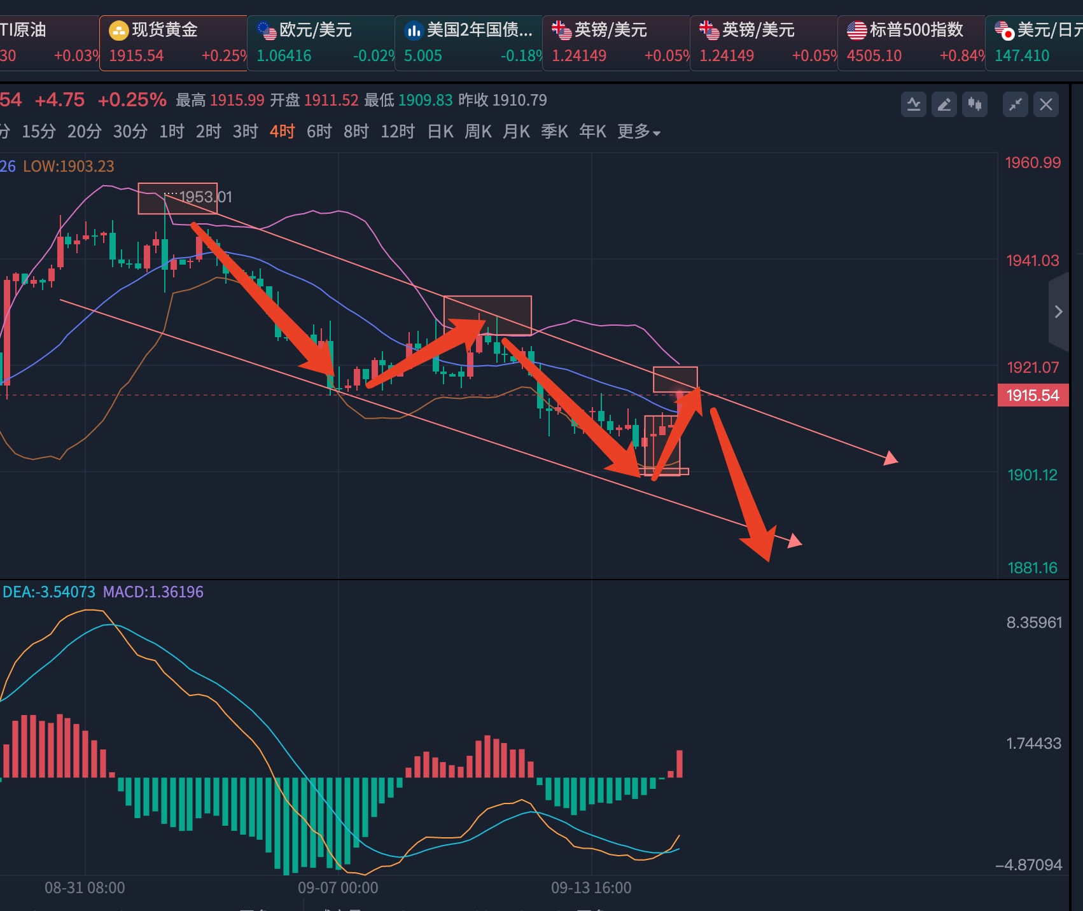The height and width of the screenshot is (911, 1083).
Task: Choose the 3时 timeframe
Action: (x=246, y=132)
